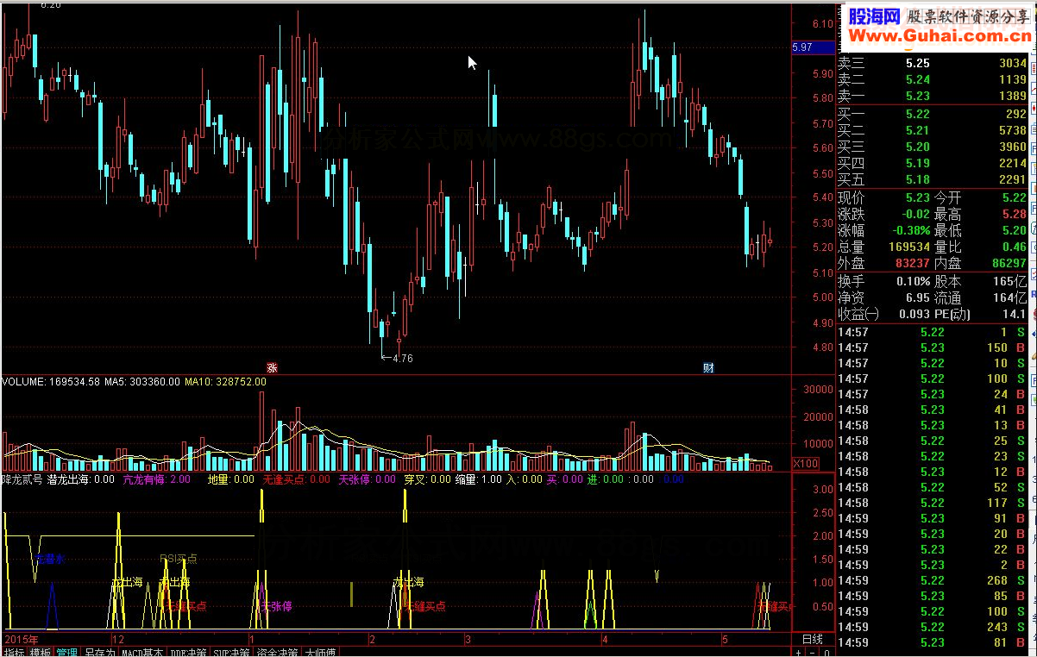Click the 现价 value 5.23

pyautogui.click(x=918, y=197)
